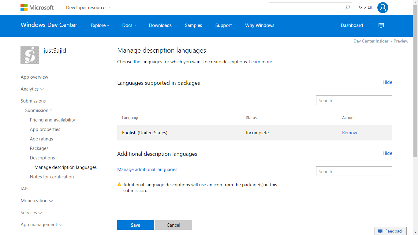Go to Packages in sidebar

click(39, 148)
